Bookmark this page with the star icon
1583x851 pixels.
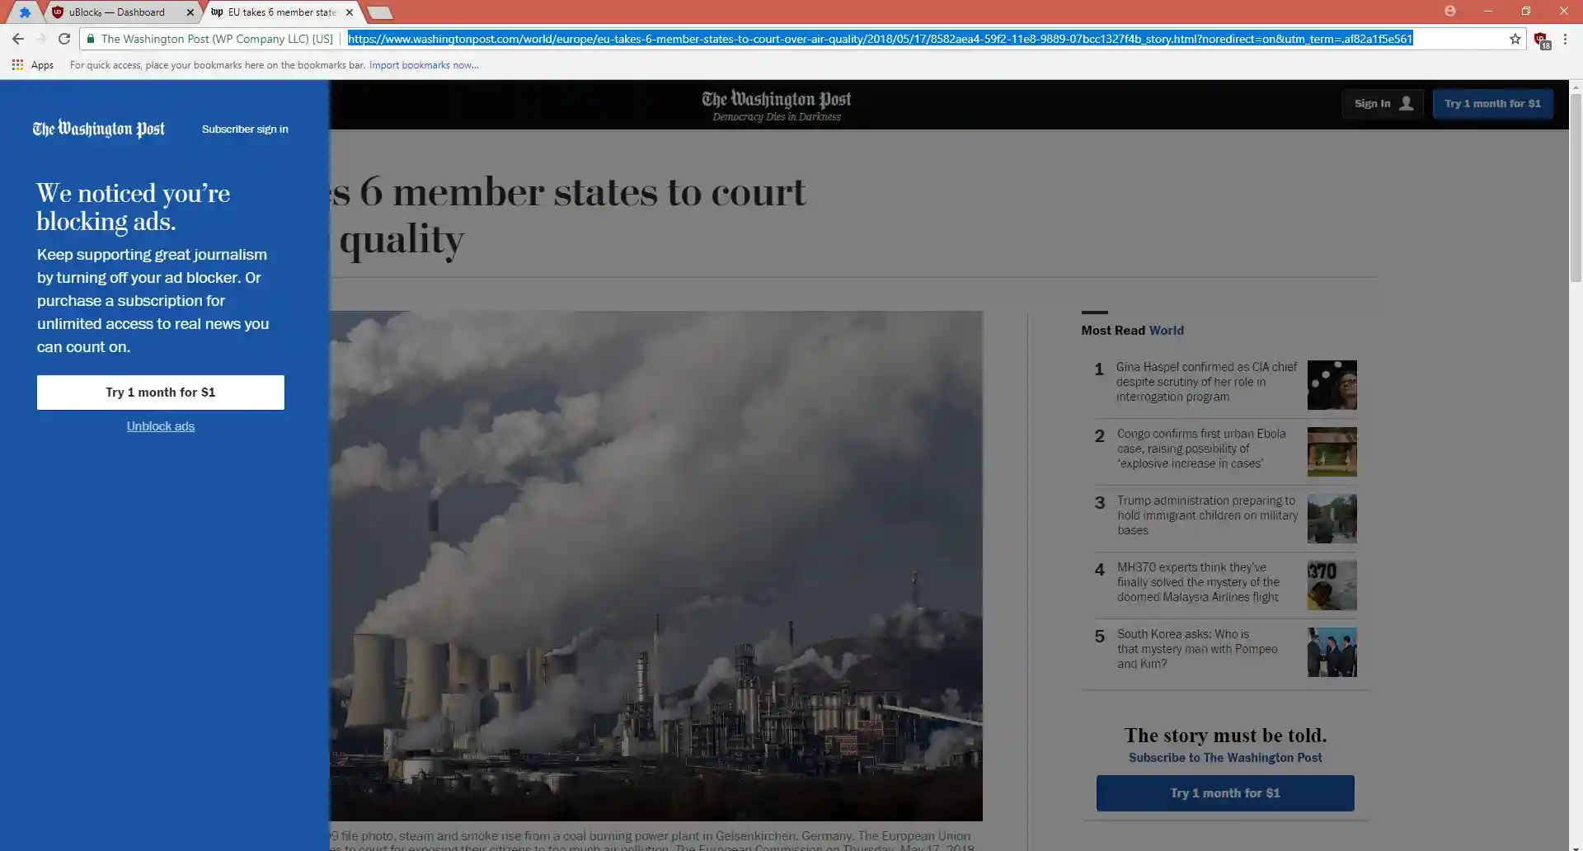[1515, 39]
